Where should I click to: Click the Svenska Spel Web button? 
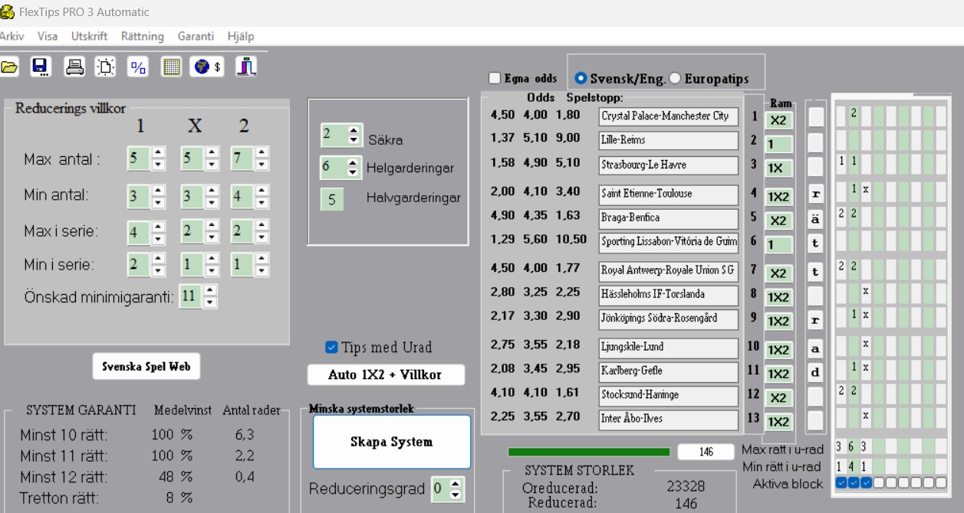[148, 367]
